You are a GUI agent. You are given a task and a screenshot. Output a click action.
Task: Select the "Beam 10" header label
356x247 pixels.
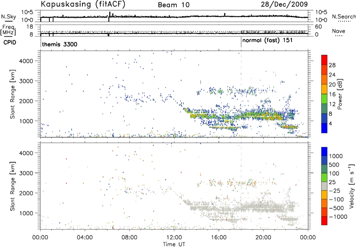pyautogui.click(x=174, y=5)
